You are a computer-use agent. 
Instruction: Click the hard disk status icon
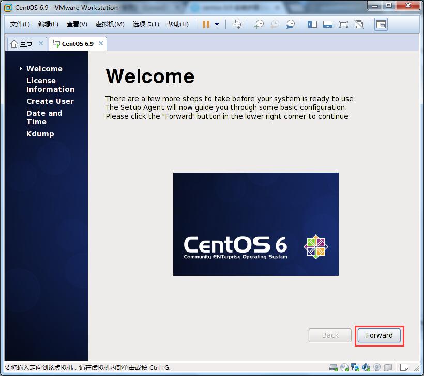(334, 367)
